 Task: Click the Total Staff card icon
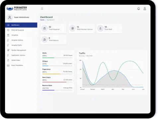[100, 28]
